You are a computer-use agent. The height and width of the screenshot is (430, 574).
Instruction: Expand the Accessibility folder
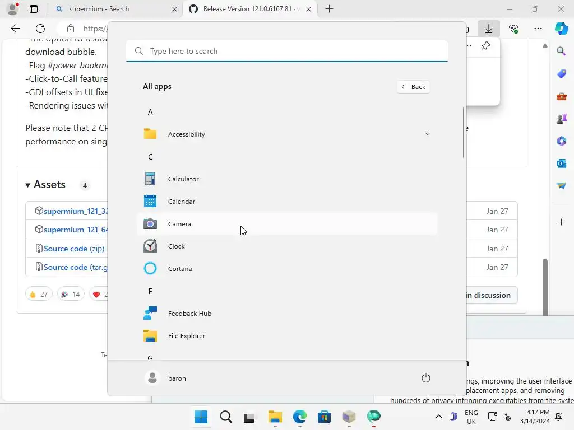(286, 134)
